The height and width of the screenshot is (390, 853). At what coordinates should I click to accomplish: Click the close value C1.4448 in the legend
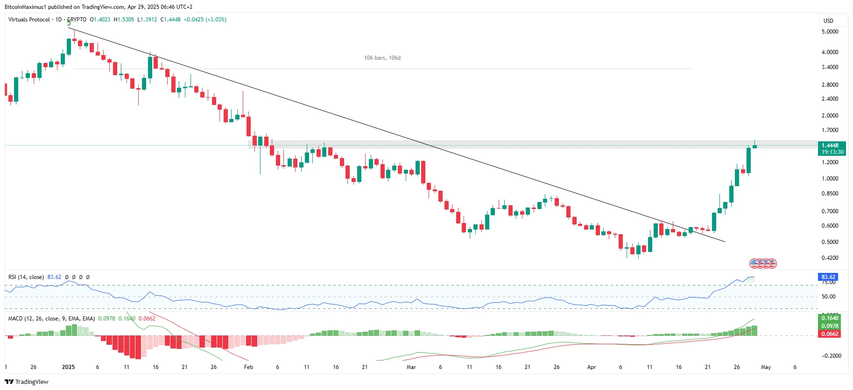(x=170, y=20)
